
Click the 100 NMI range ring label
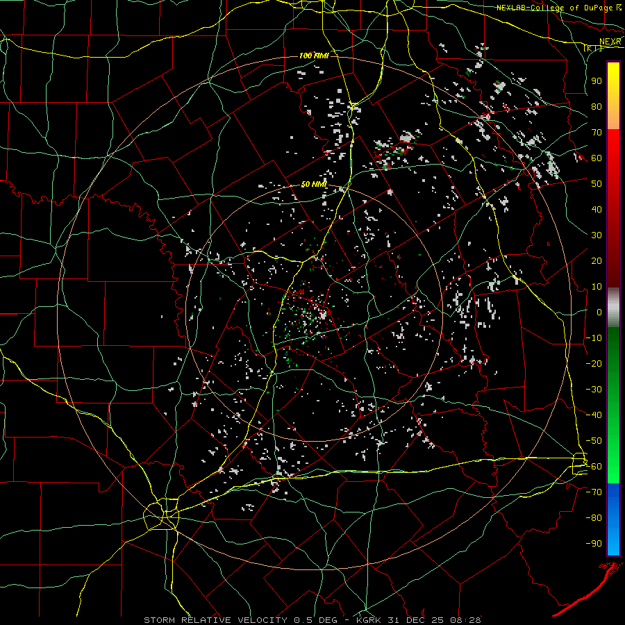(x=314, y=56)
